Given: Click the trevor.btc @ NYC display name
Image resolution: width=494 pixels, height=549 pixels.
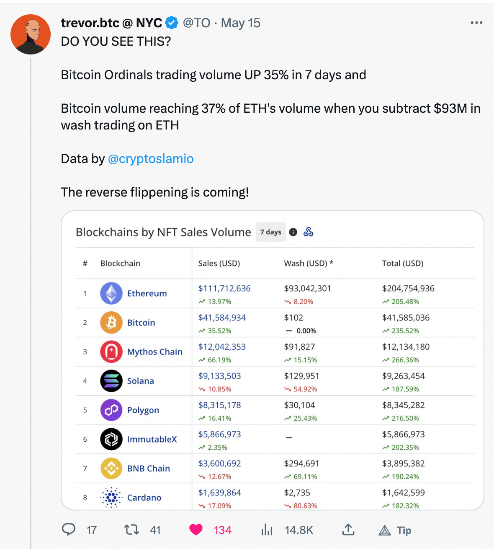Looking at the screenshot, I should point(111,23).
